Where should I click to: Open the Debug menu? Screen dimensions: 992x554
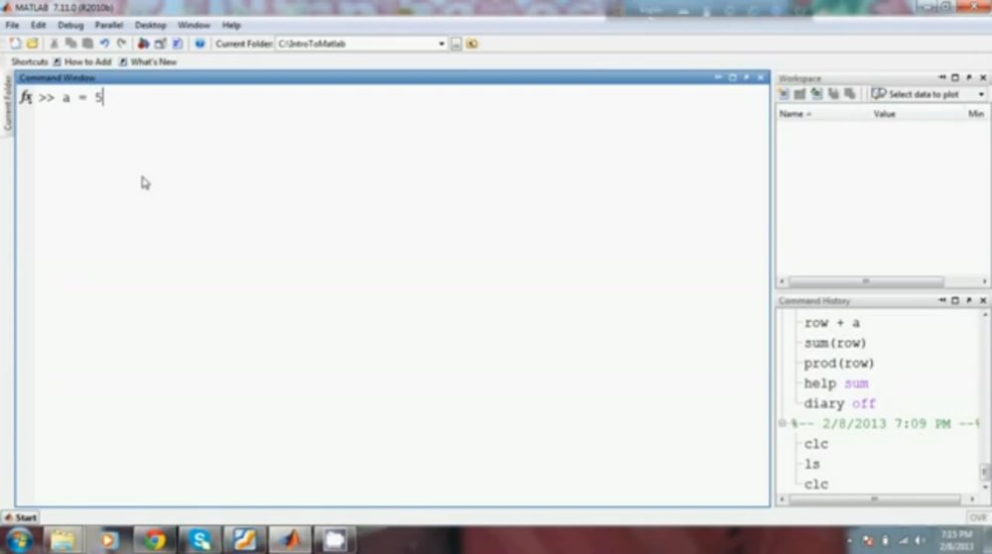click(70, 25)
